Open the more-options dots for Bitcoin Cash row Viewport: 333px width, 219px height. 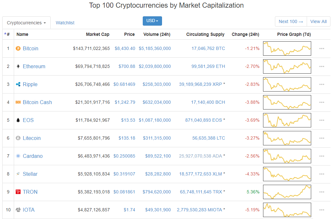coord(321,102)
